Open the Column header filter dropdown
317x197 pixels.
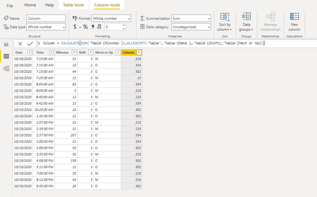click(x=139, y=53)
